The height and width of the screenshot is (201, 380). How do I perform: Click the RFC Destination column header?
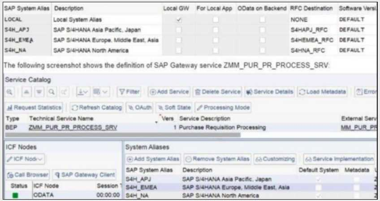pos(311,9)
